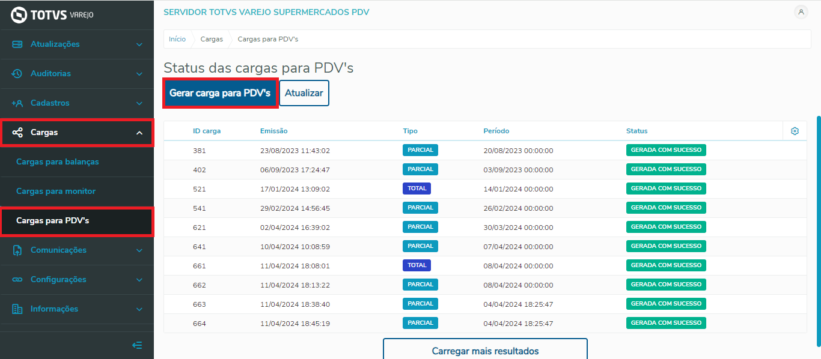Click period 14/01/2024 00:00:00
The image size is (821, 359).
pos(518,189)
